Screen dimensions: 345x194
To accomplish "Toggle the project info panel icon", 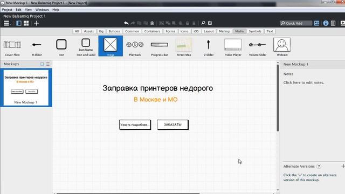I will (x=333, y=23).
